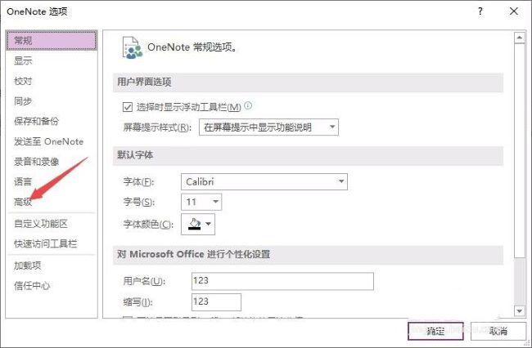532x348 pixels.
Task: Go to the 信任中心 category
Action: 32,285
